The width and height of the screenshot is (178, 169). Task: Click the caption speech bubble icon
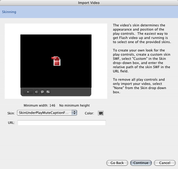pyautogui.click(x=42, y=92)
